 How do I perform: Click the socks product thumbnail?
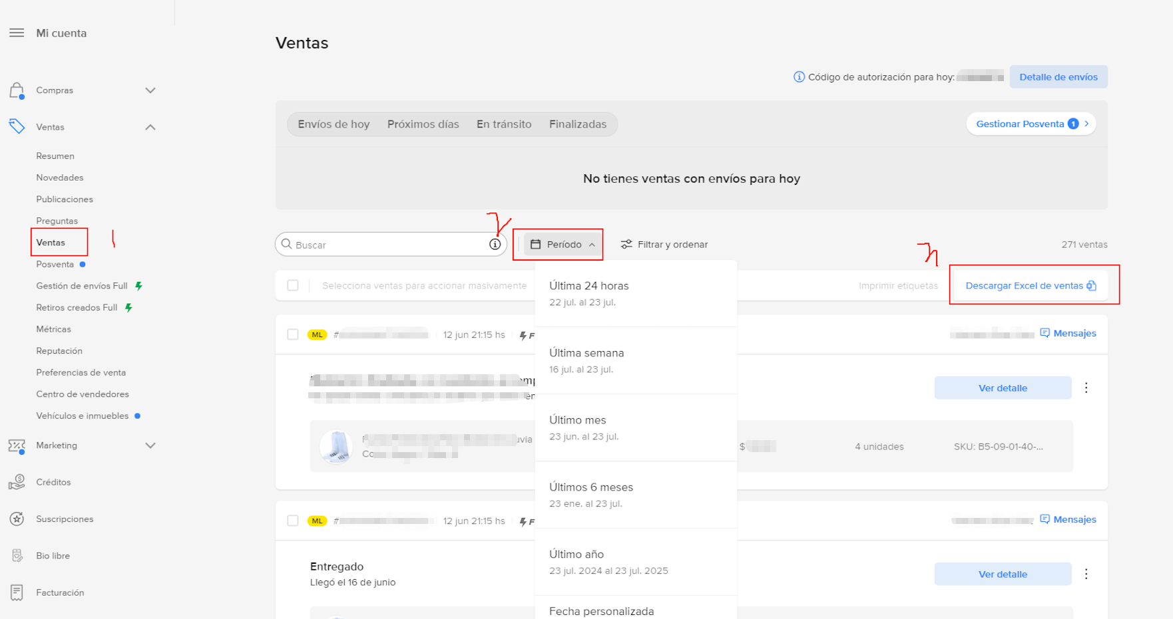coord(336,446)
